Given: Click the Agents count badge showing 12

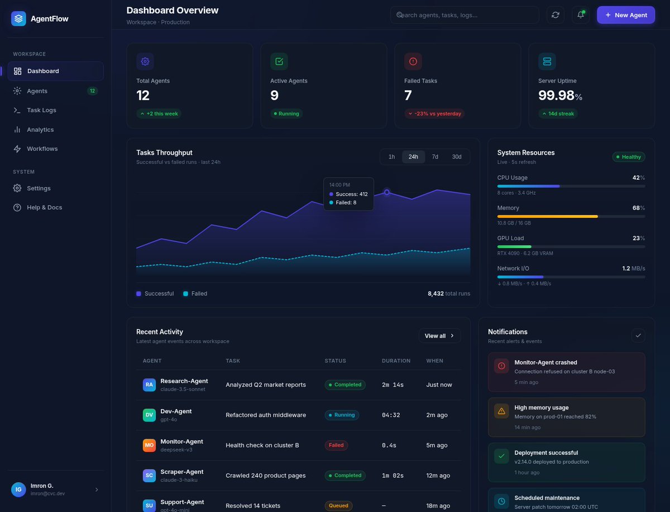Looking at the screenshot, I should (92, 91).
